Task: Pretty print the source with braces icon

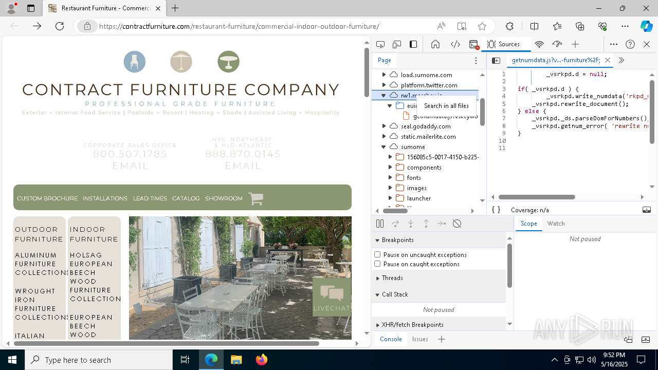Action: pos(496,210)
